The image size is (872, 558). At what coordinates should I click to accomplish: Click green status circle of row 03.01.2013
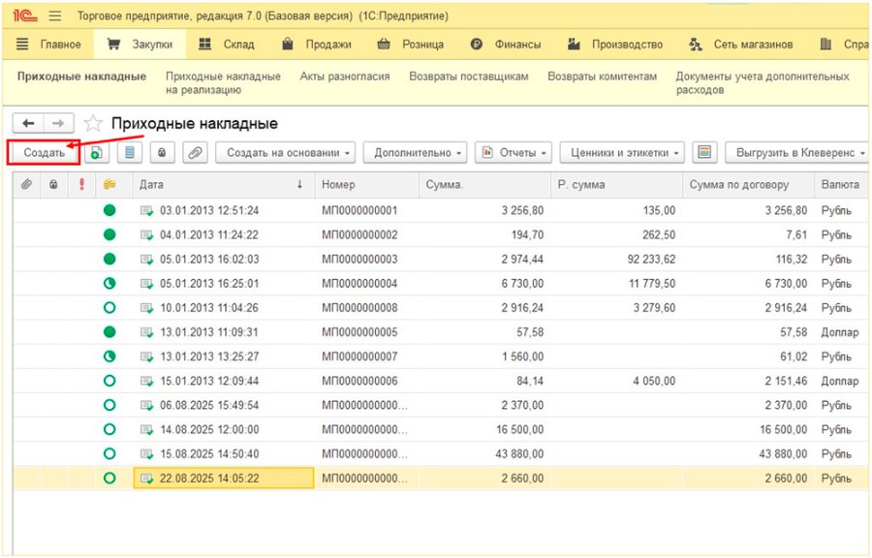[109, 210]
